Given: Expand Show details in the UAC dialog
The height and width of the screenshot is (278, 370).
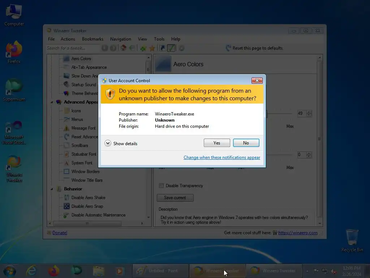Looking at the screenshot, I should pos(121,143).
